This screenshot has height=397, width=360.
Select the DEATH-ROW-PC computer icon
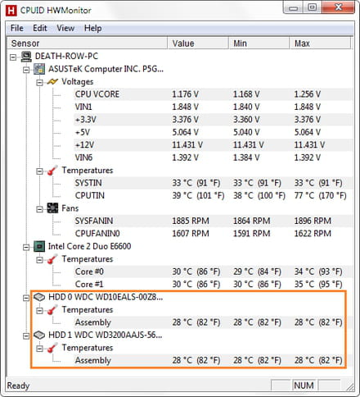26,57
